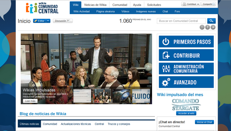Select the Comunidad blog tab
The image size is (231, 131).
[50, 124]
